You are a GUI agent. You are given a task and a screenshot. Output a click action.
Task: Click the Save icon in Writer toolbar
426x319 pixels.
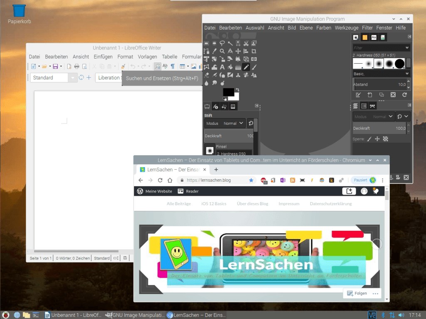pyautogui.click(x=55, y=66)
